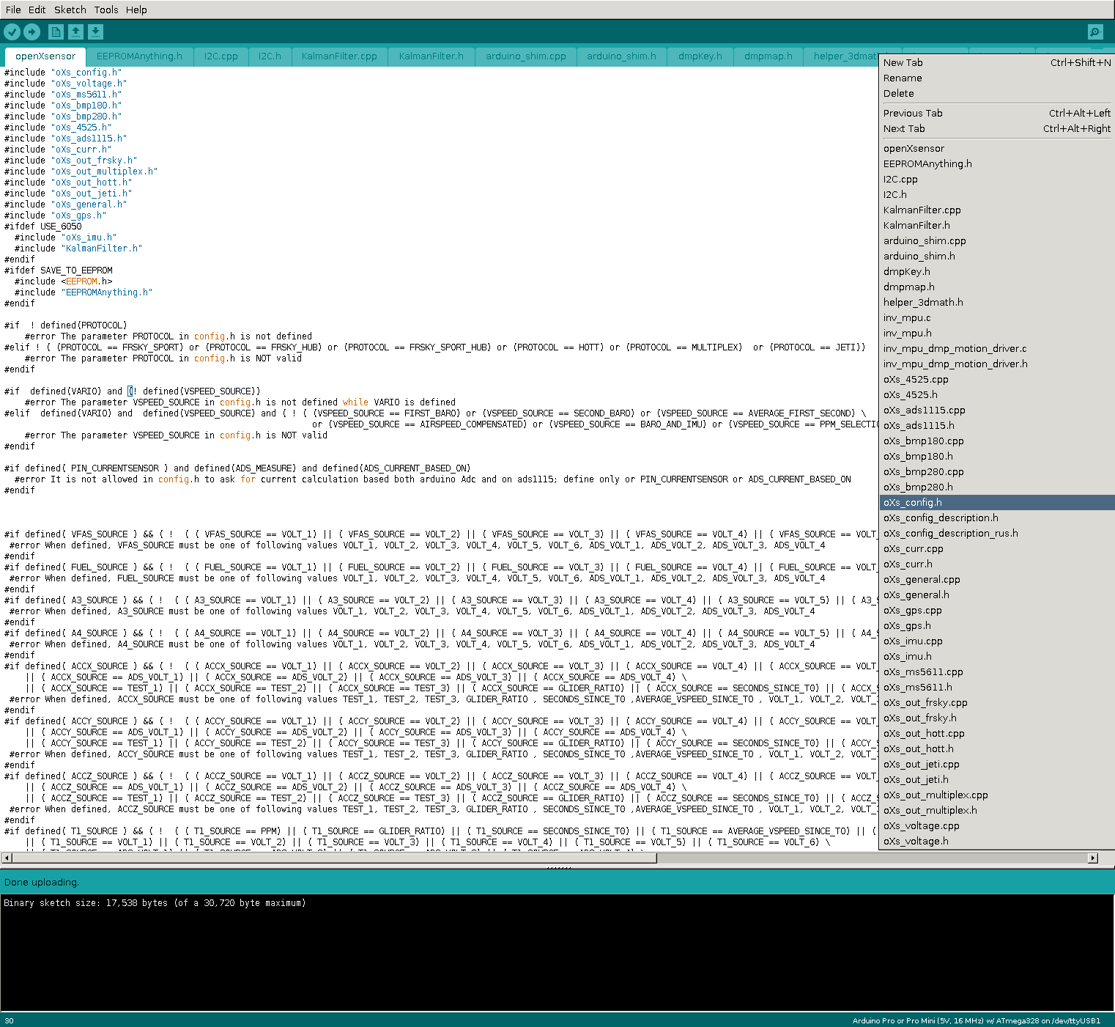Create a new sketch via toolbar icon
Screen dimensions: 1115x1027
click(56, 32)
